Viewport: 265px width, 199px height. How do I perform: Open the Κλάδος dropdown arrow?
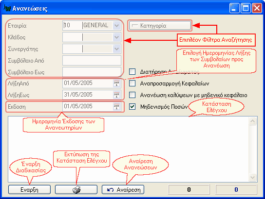point(116,37)
